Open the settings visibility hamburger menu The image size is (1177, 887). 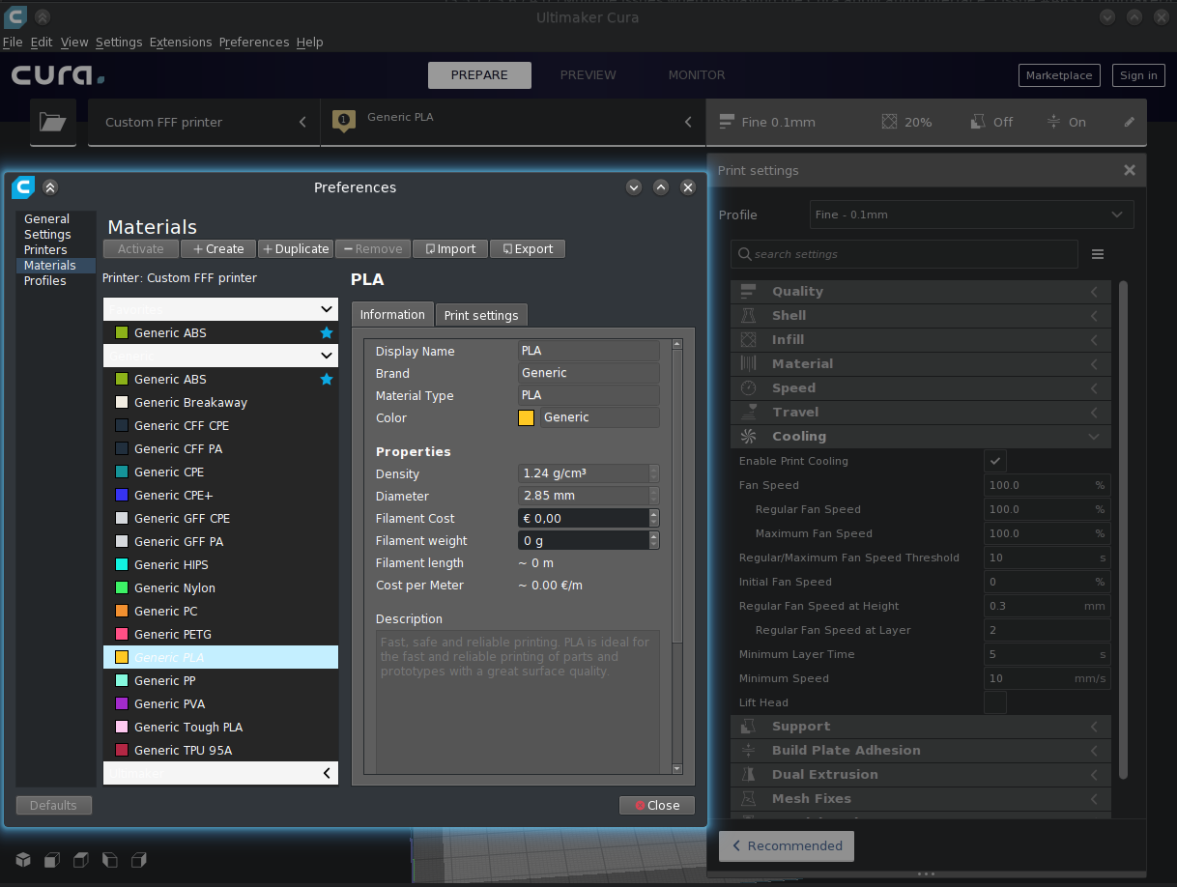[1098, 254]
